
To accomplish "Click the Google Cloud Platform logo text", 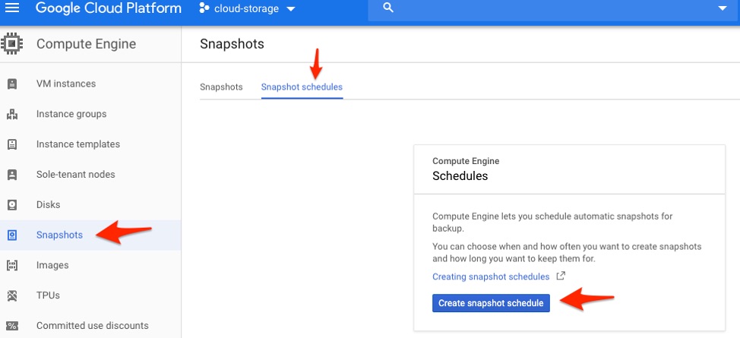I will [x=109, y=9].
